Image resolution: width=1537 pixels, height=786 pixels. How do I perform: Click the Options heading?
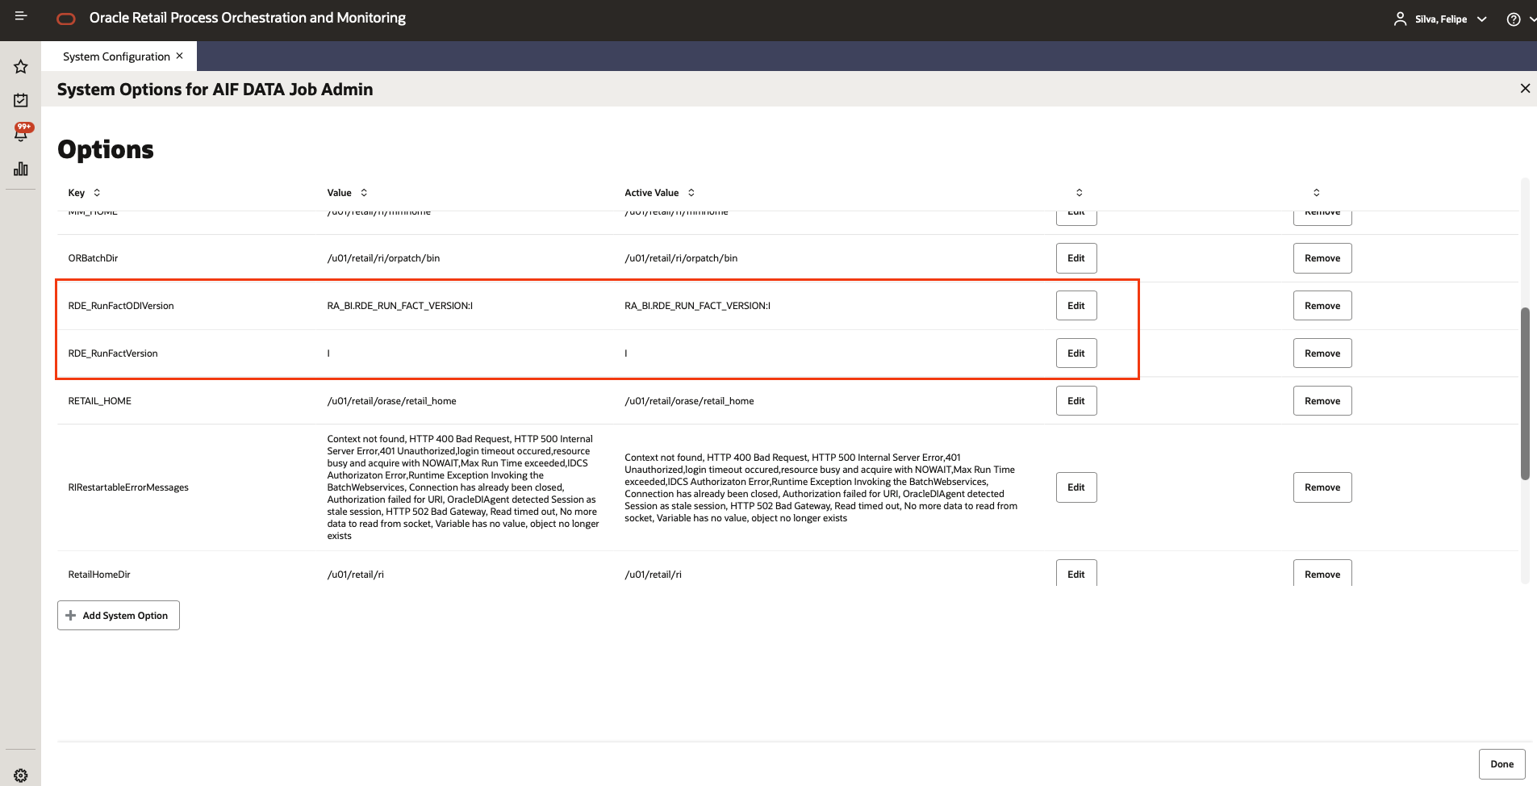pyautogui.click(x=106, y=149)
